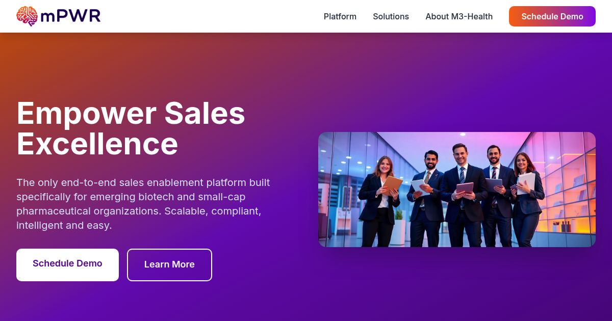Viewport: 612px width, 321px height.
Task: Click the word Sales in the headline
Action: click(205, 114)
